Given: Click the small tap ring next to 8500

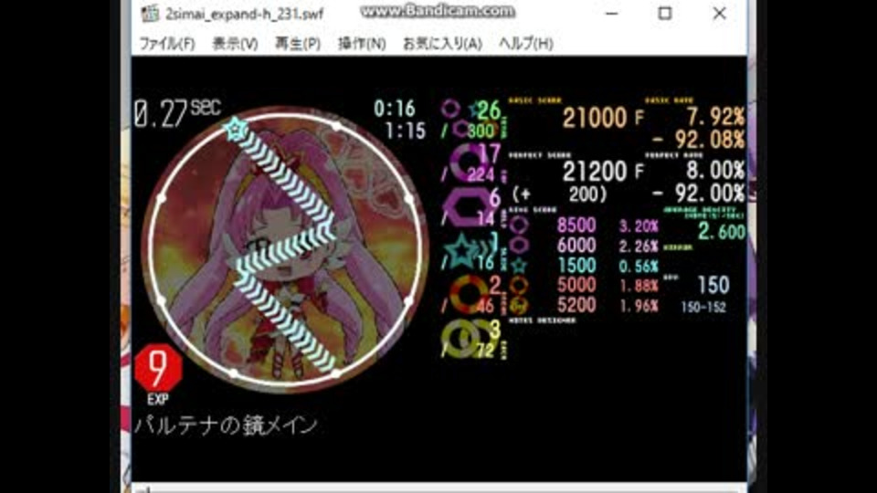Looking at the screenshot, I should click(x=519, y=226).
